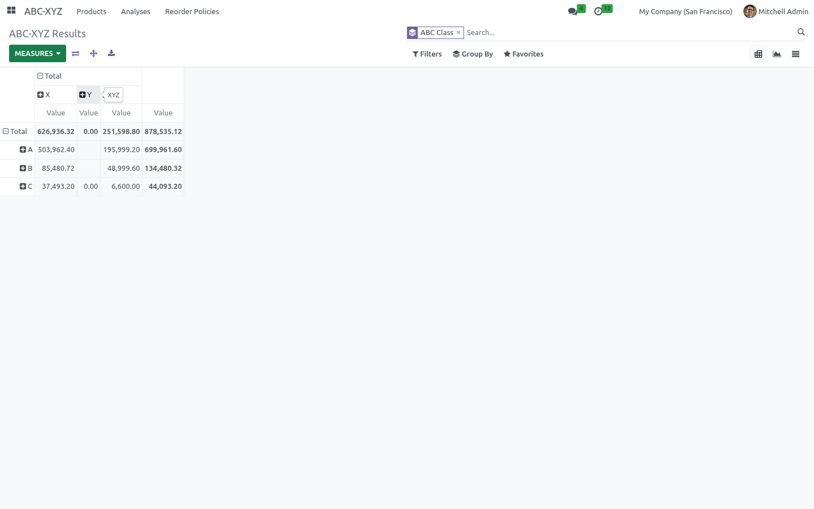
Task: Click the ABC-XYZ app title
Action: click(x=44, y=11)
